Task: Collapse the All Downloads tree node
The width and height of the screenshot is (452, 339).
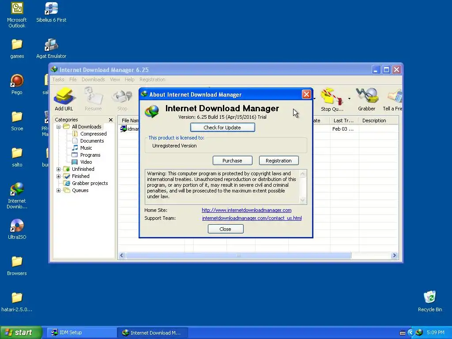Action: click(59, 127)
